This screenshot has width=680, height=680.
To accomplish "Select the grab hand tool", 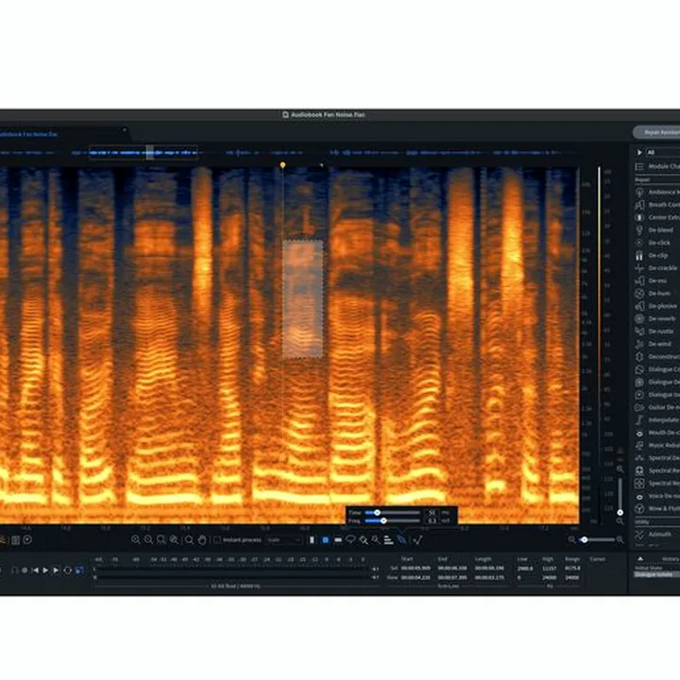I will pos(202,540).
